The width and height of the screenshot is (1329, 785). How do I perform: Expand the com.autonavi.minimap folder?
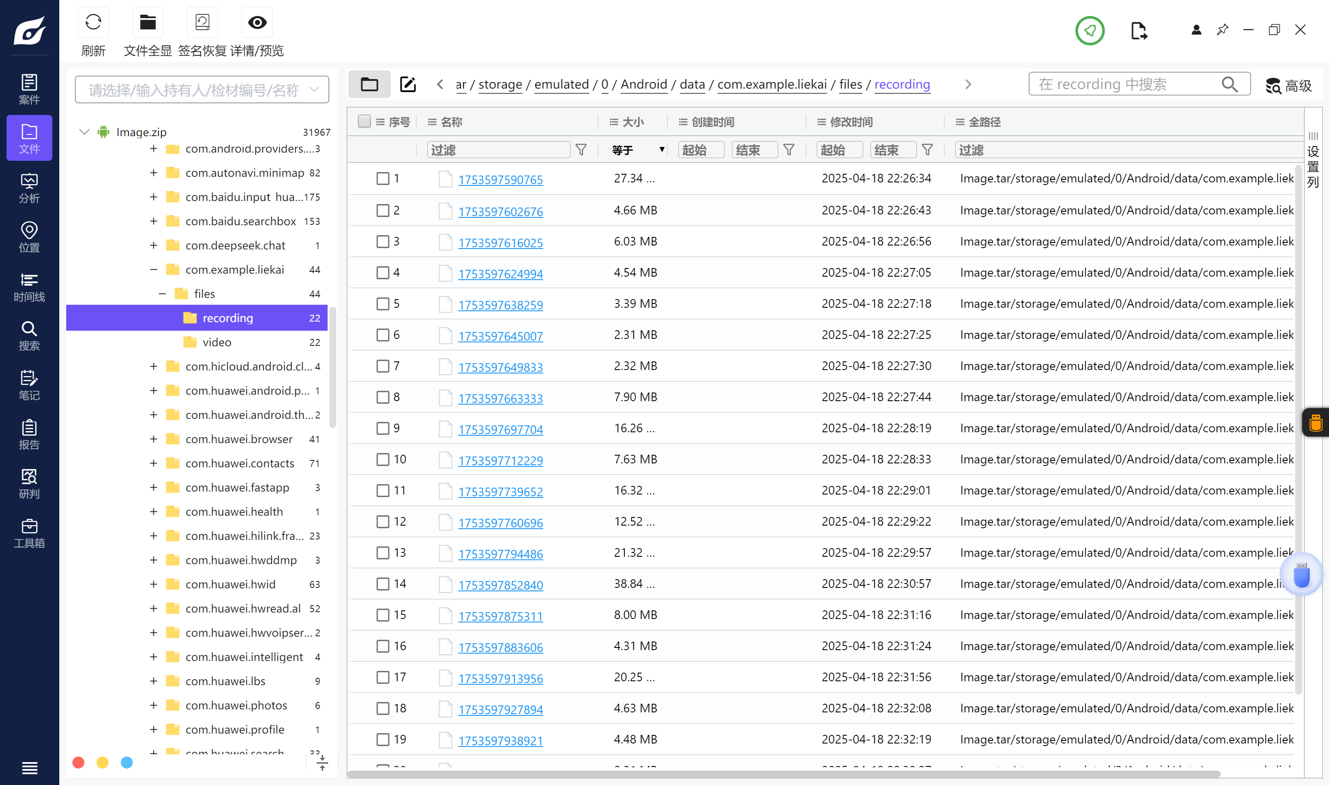[154, 173]
